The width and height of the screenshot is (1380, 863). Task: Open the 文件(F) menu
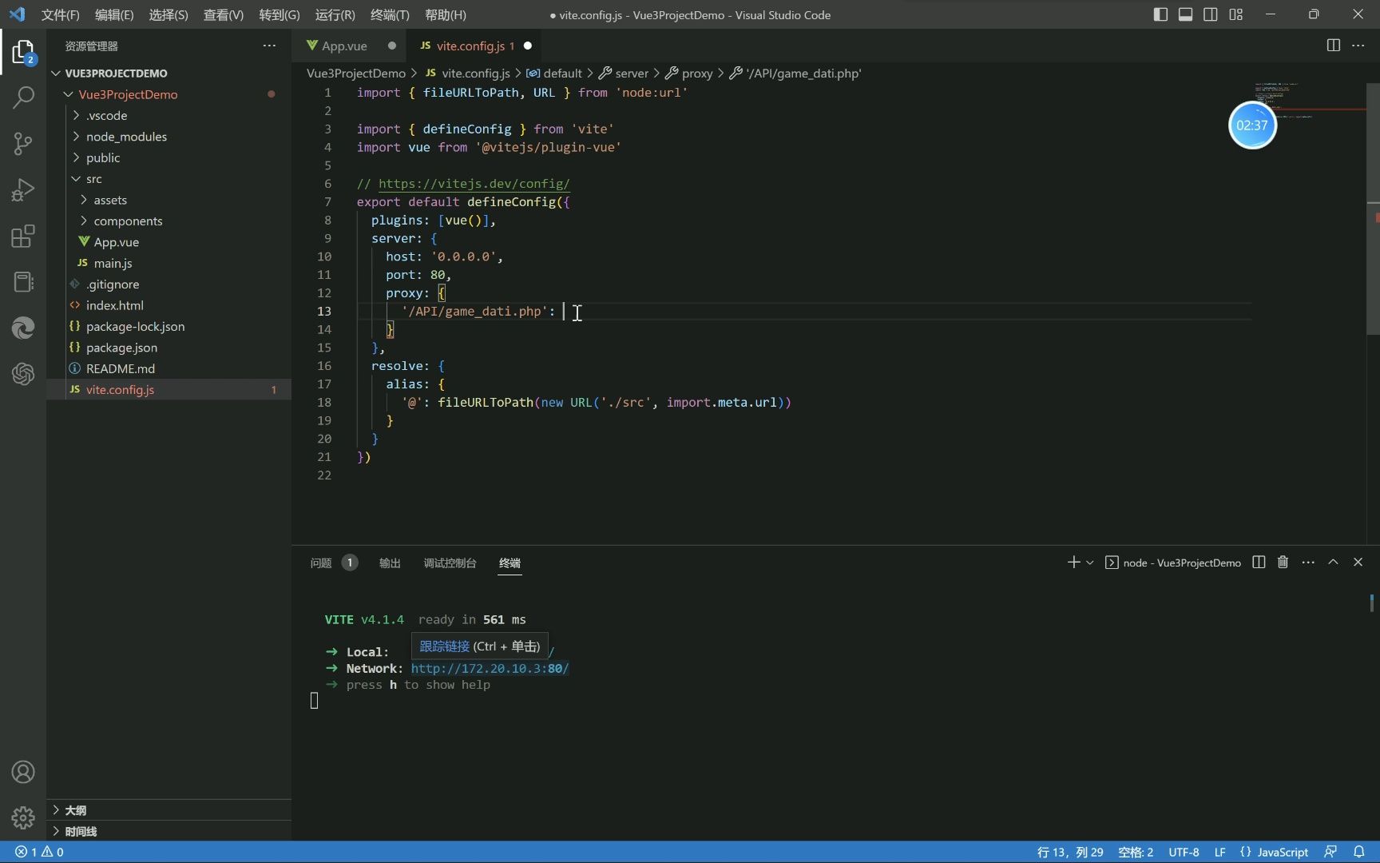pos(61,14)
